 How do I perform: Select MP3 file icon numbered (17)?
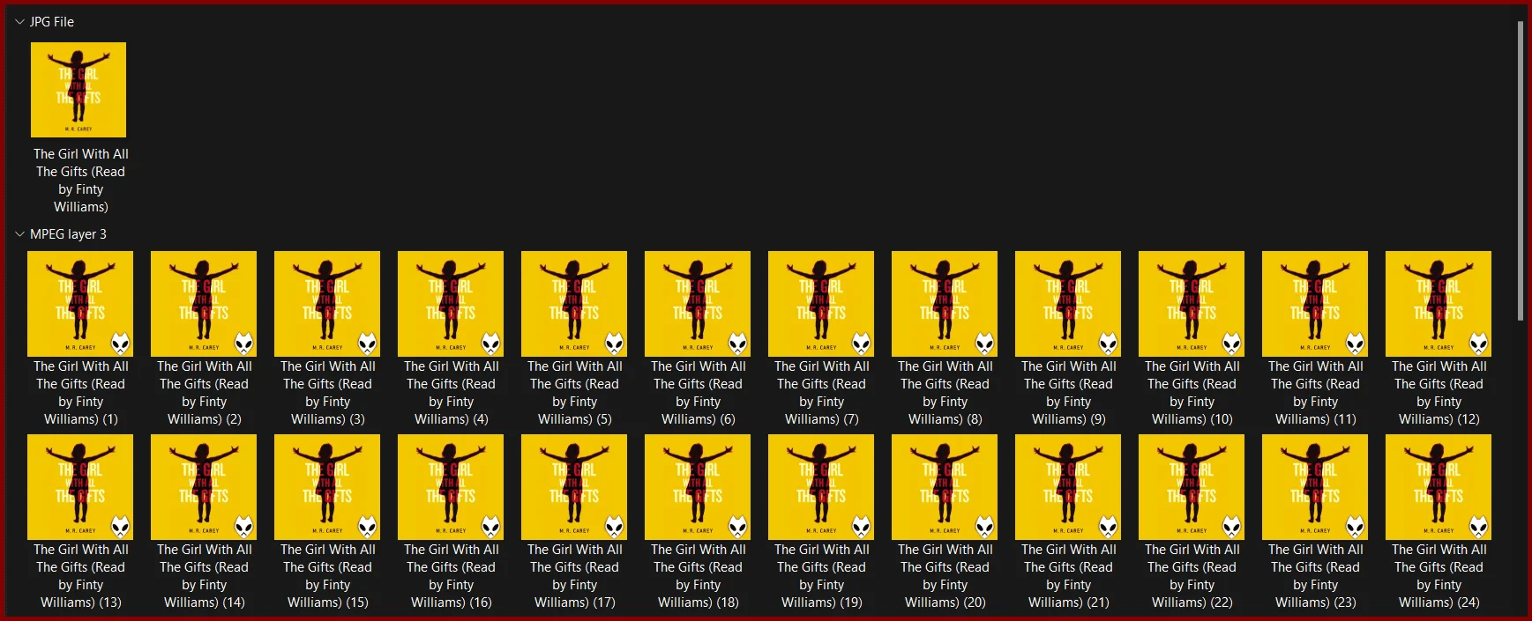click(574, 487)
